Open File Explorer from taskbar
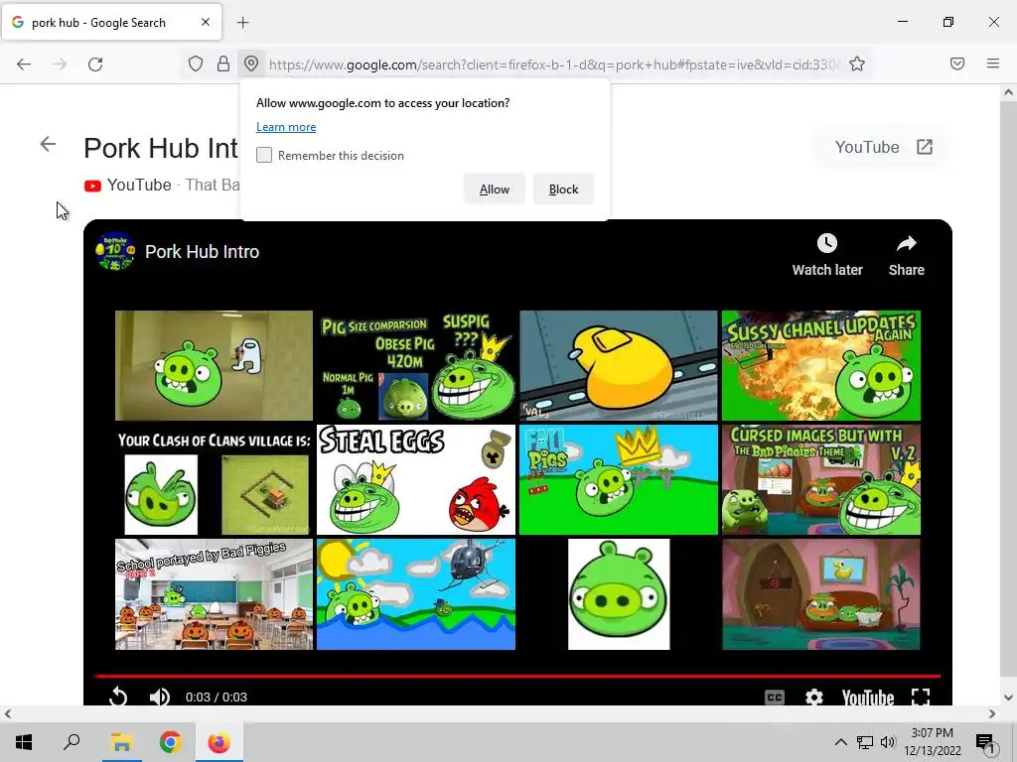1017x762 pixels. pyautogui.click(x=121, y=742)
